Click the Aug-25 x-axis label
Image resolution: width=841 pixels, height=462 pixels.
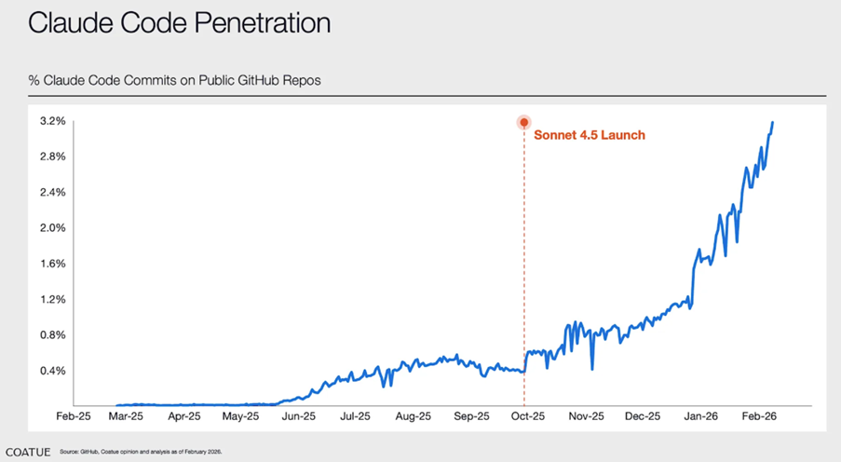pos(413,416)
